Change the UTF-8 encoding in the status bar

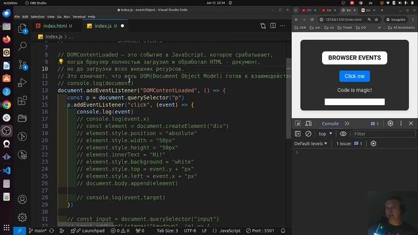190,230
